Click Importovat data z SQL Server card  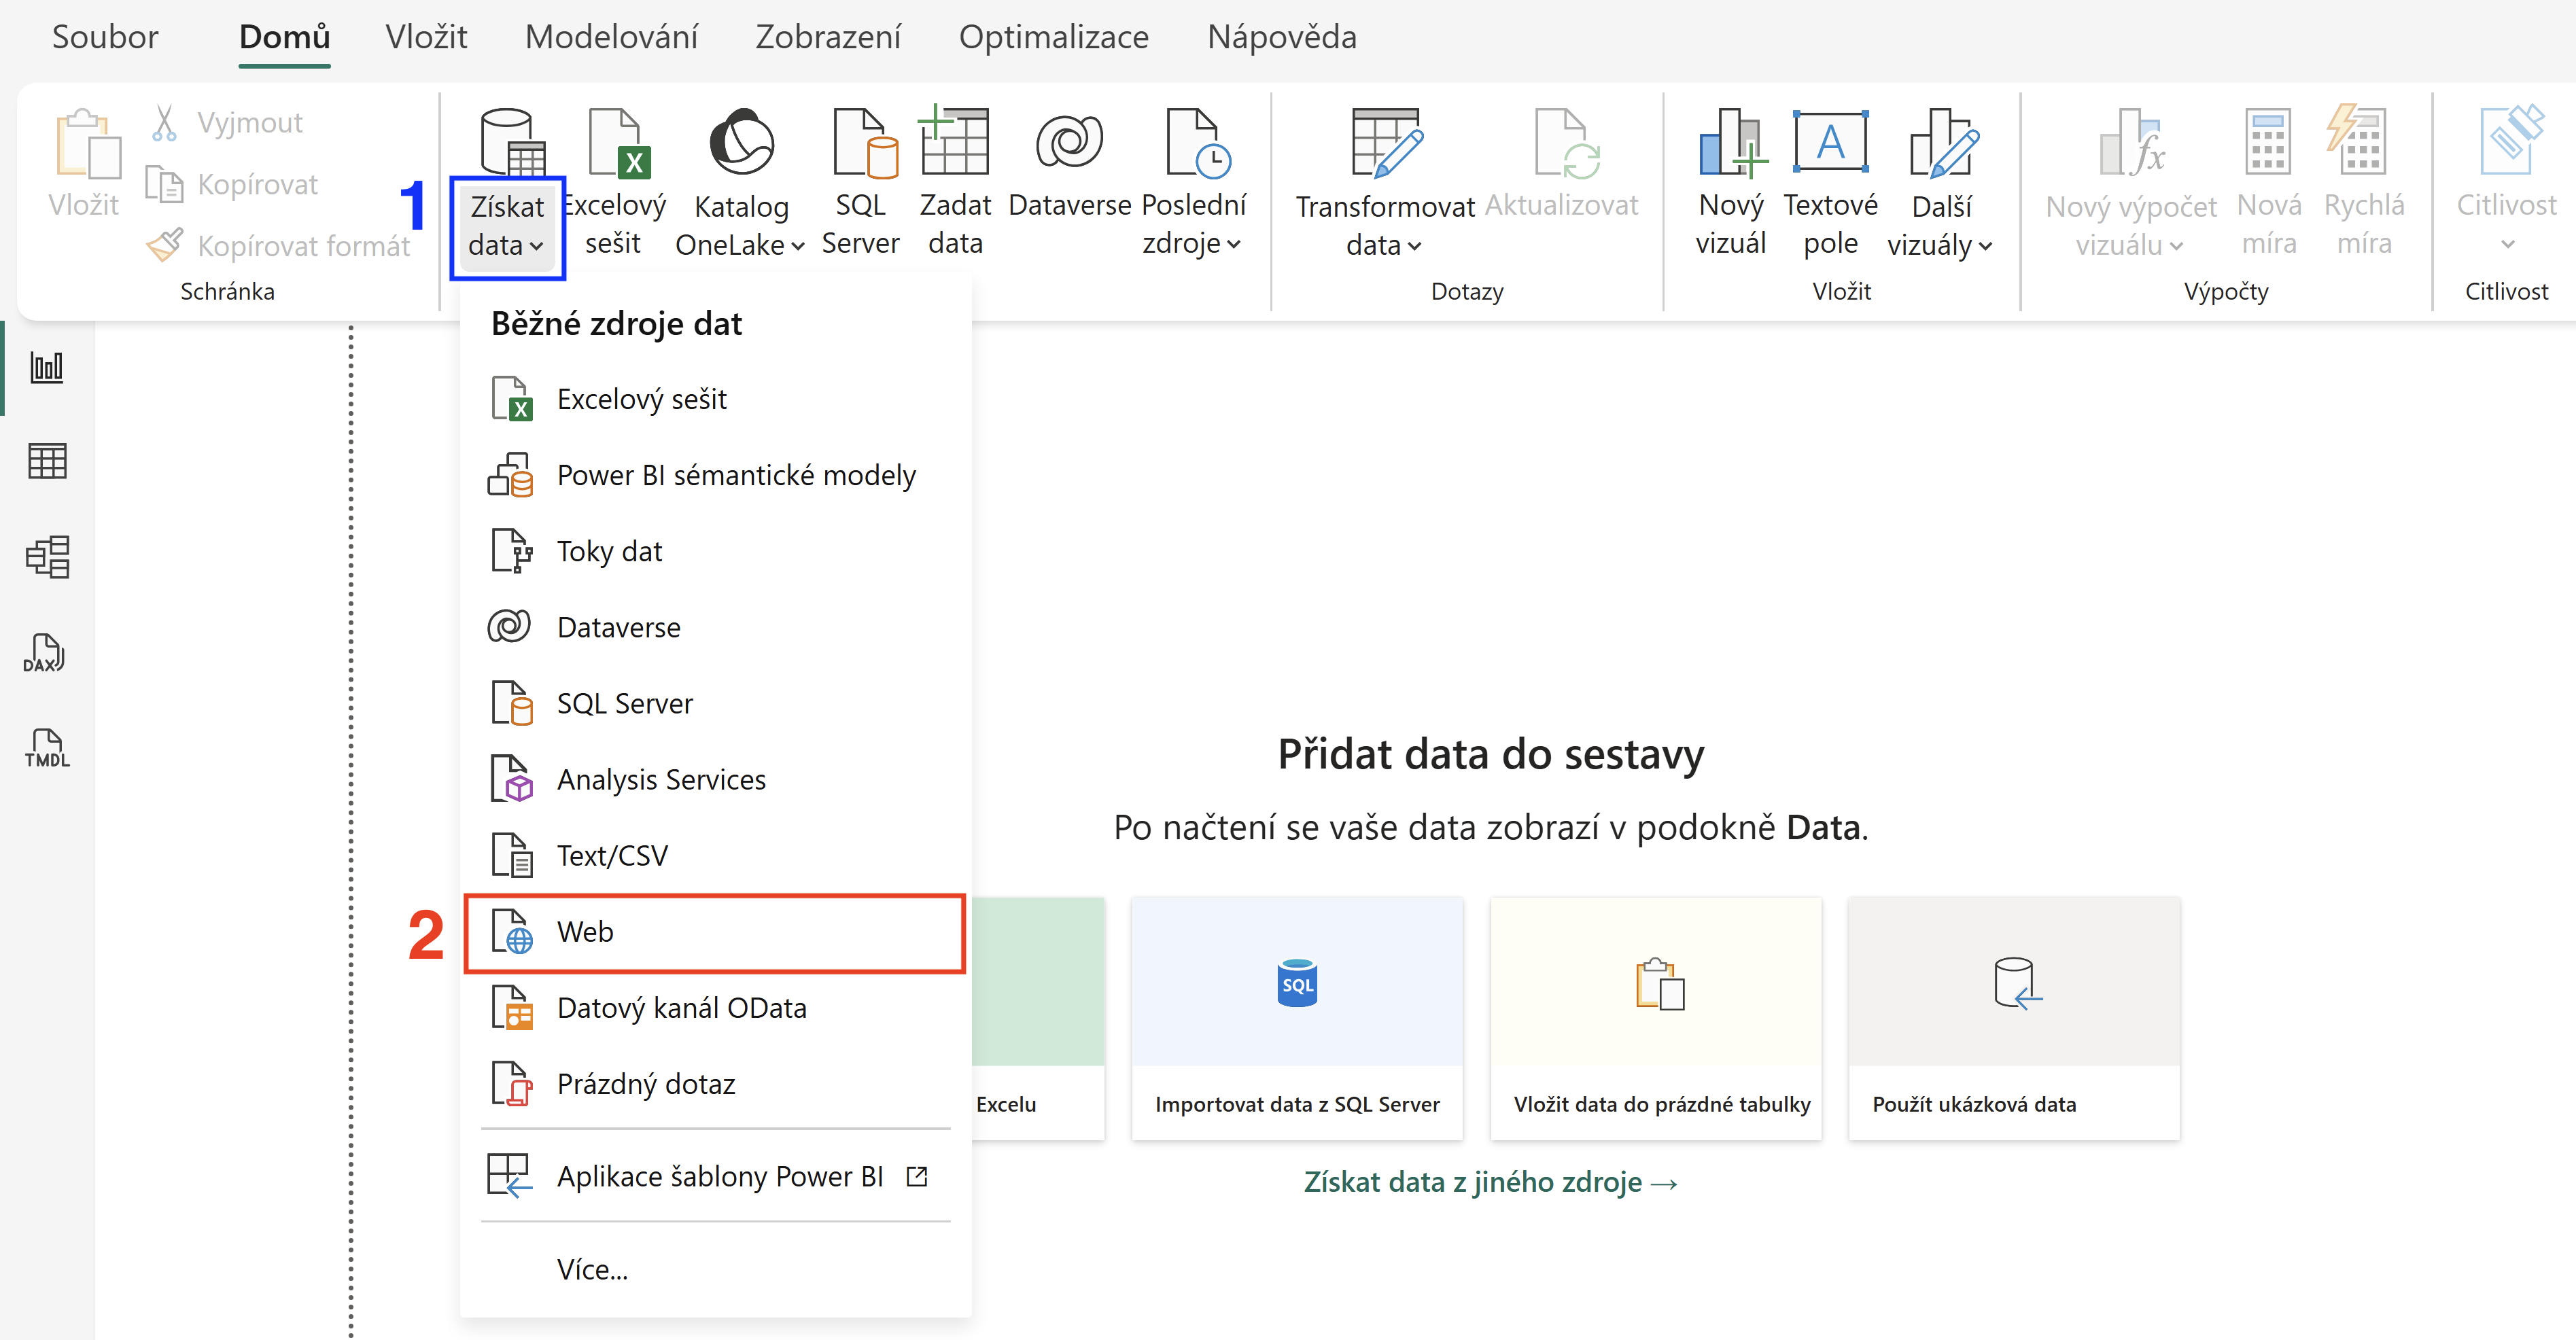pyautogui.click(x=1297, y=1018)
